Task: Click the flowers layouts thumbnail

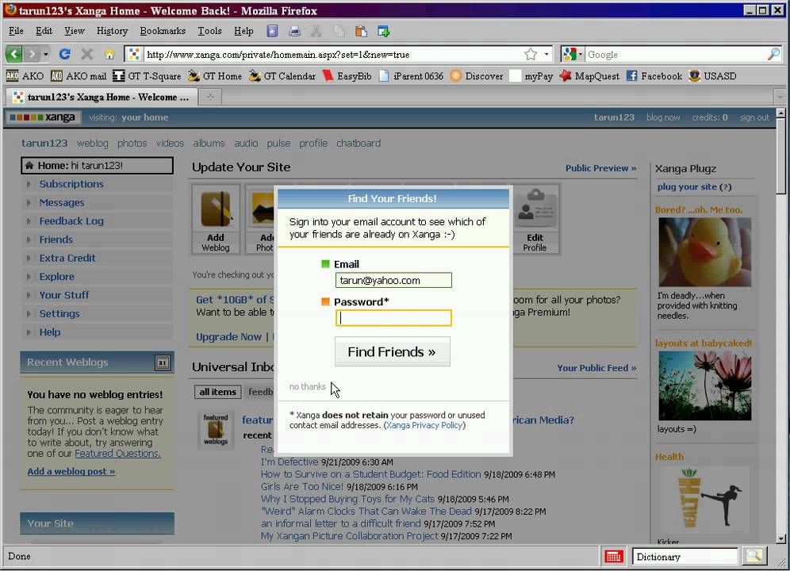Action: pos(704,386)
